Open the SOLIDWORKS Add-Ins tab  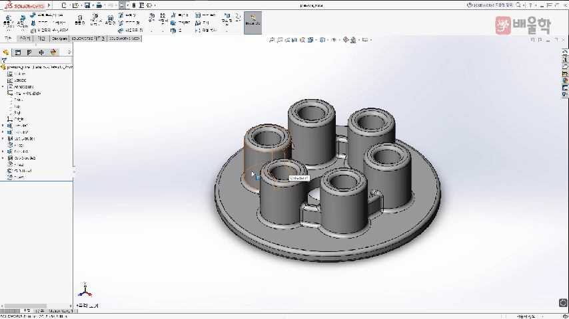coord(88,39)
